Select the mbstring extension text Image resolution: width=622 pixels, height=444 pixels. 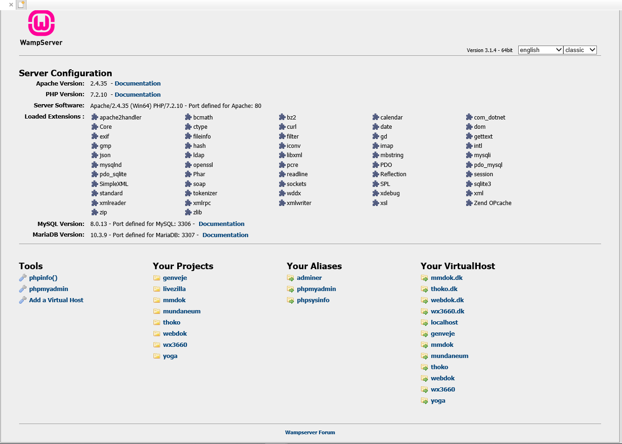(392, 155)
